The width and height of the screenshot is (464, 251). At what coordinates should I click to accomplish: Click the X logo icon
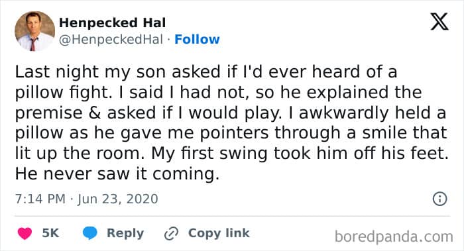[439, 22]
